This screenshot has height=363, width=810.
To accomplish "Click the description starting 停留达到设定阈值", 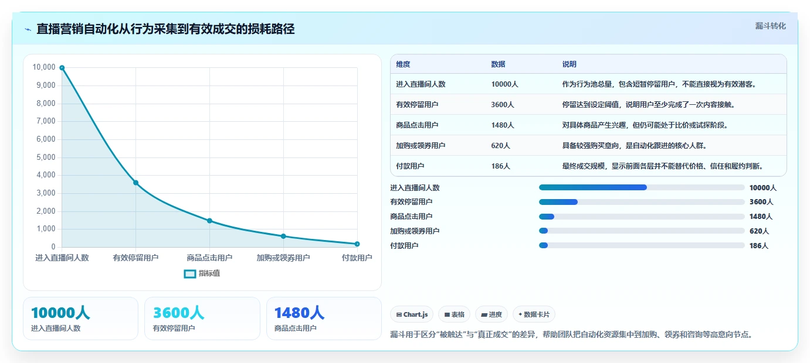I will coord(649,105).
